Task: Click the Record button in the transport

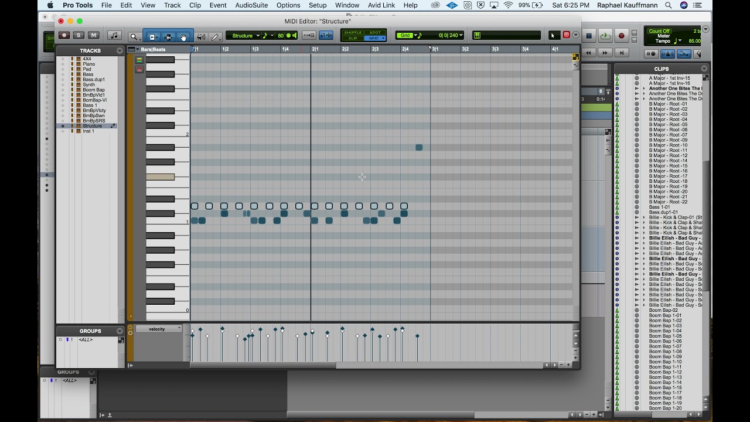Action: (622, 36)
